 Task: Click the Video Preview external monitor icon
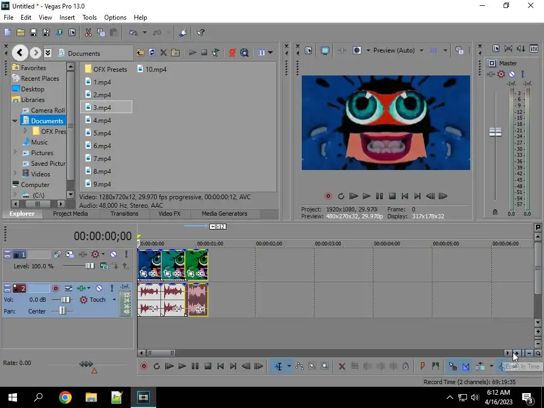point(325,50)
